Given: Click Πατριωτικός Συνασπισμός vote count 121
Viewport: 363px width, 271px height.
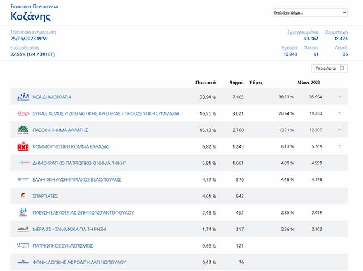Looking at the screenshot, I should click(240, 246).
